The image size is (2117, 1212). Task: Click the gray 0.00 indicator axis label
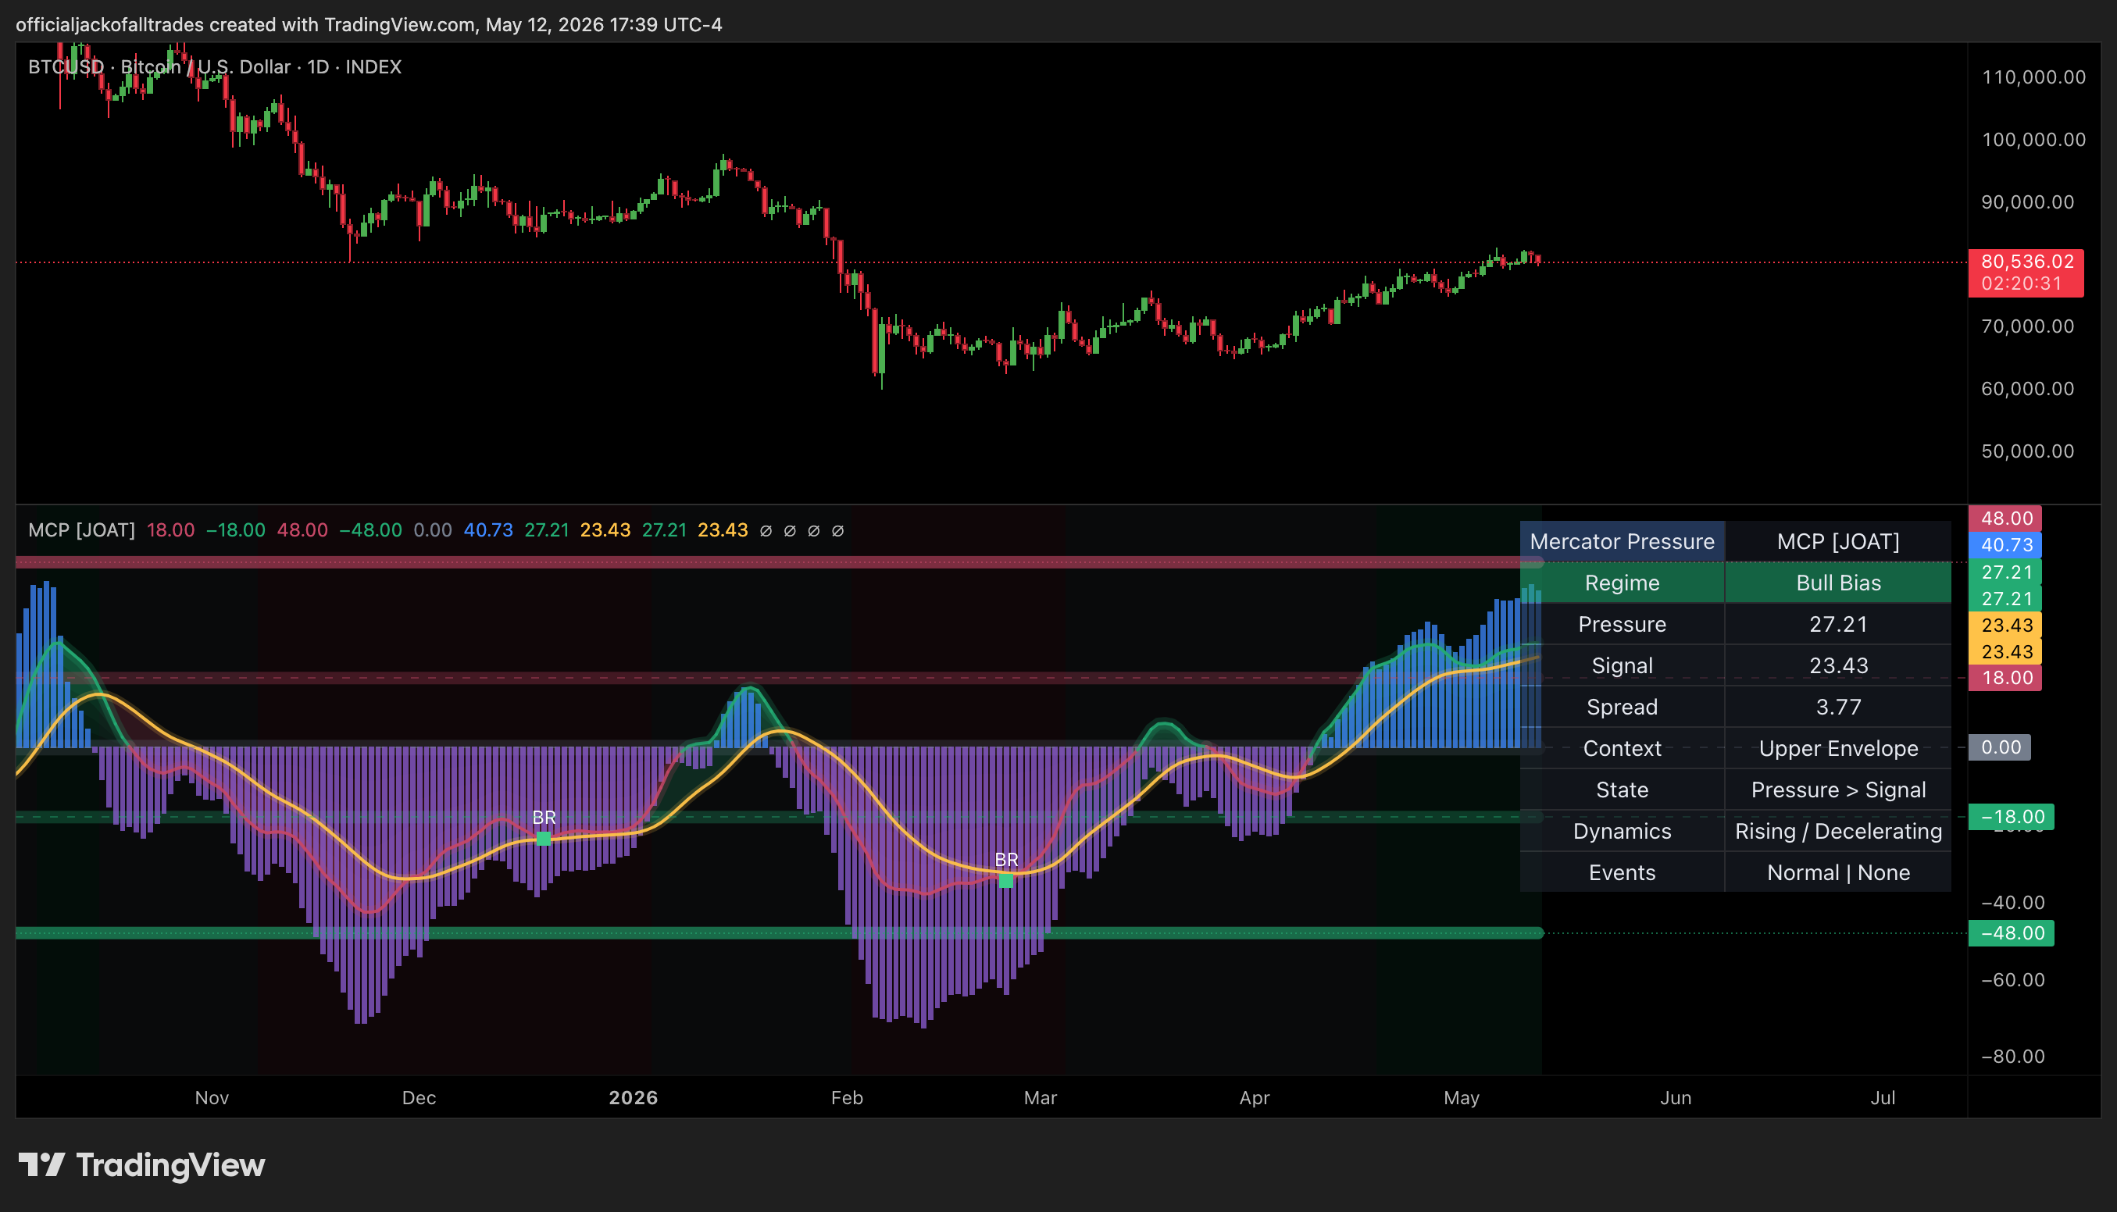tap(2001, 747)
